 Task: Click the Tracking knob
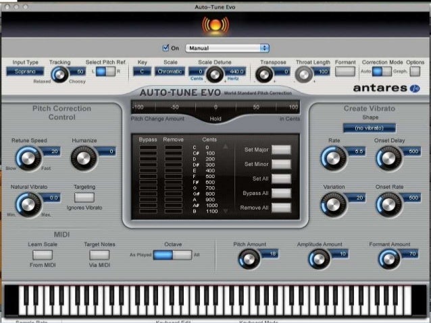pos(59,74)
